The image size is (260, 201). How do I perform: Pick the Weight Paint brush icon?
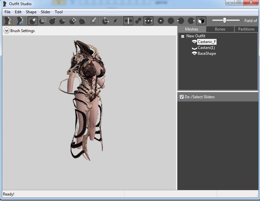[93, 21]
